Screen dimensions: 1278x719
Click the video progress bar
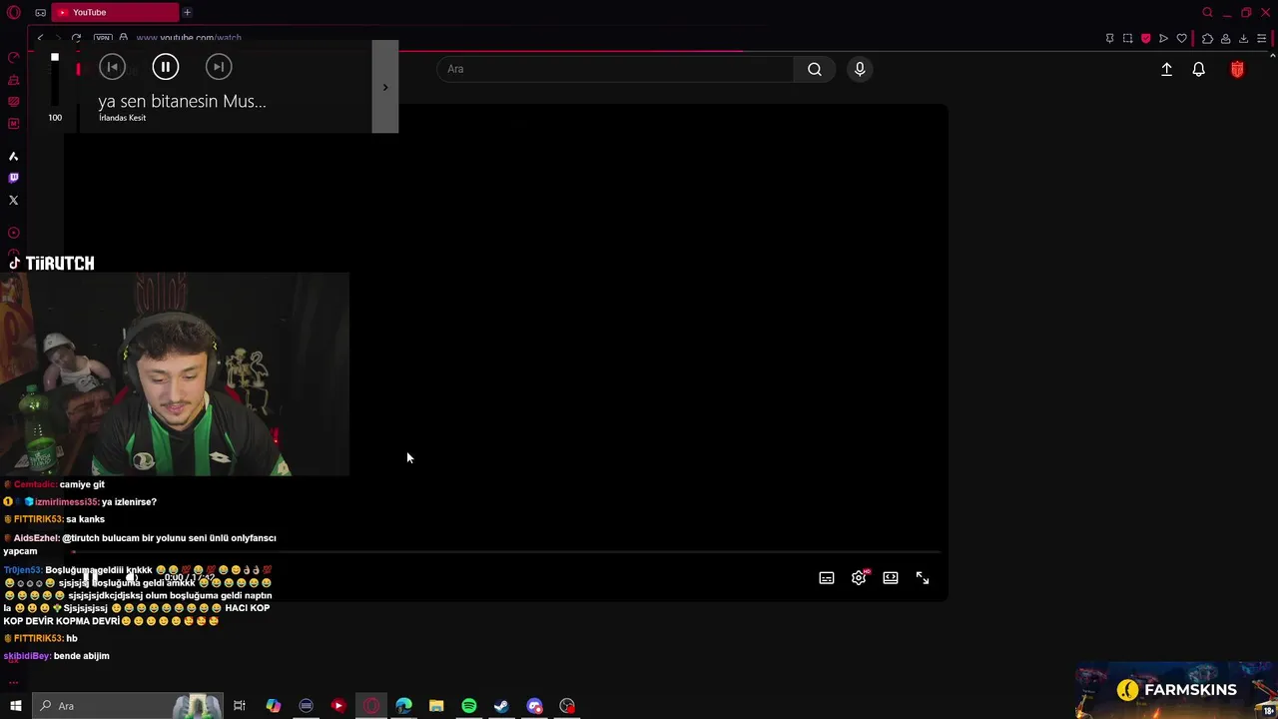click(x=506, y=551)
